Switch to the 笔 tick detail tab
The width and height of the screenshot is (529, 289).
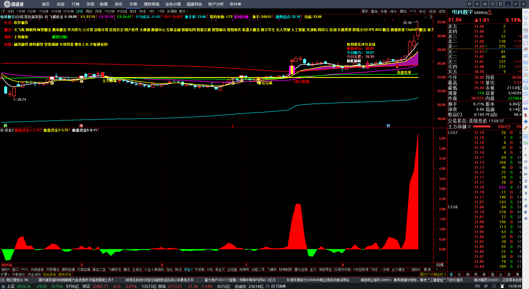(451, 274)
